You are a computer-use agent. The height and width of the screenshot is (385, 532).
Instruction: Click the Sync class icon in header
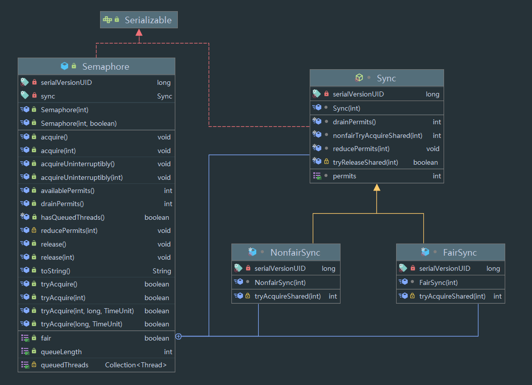[359, 78]
